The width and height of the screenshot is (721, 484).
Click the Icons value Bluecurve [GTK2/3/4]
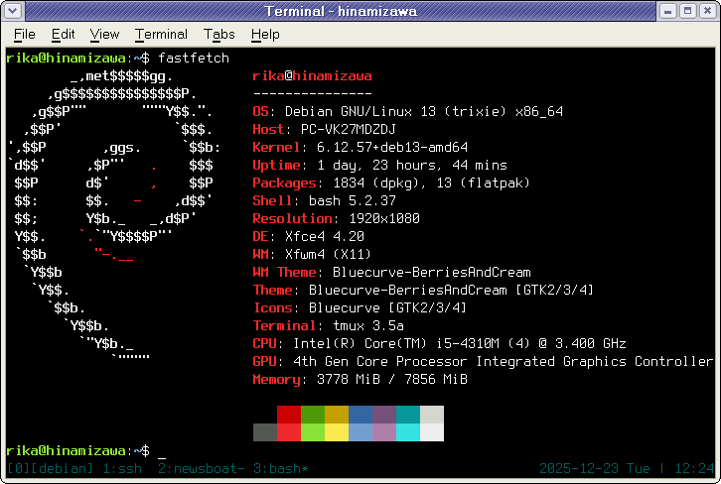point(387,308)
